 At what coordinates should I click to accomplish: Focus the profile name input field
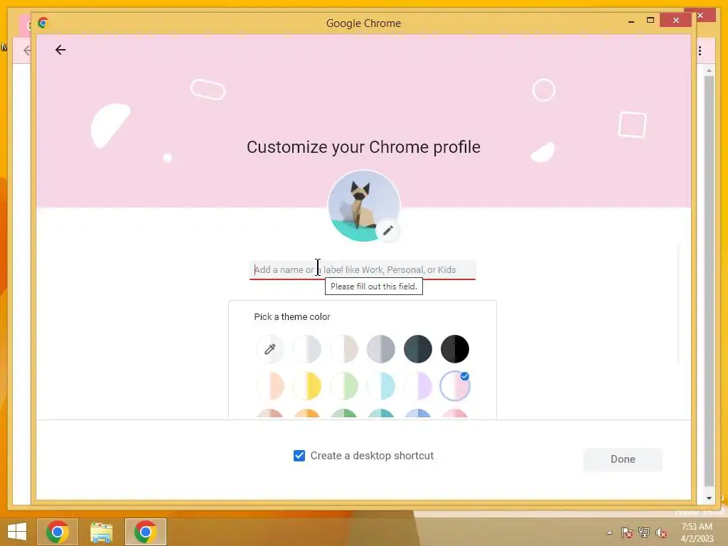[x=363, y=269]
